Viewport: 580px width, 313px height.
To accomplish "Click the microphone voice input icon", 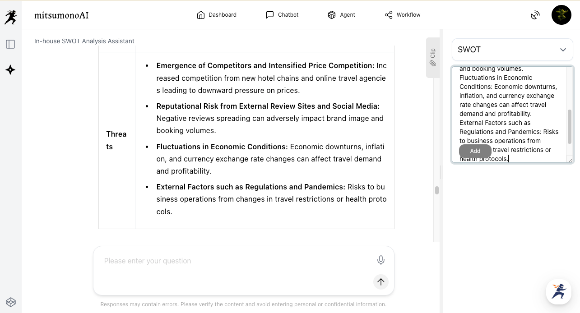I will [x=381, y=260].
